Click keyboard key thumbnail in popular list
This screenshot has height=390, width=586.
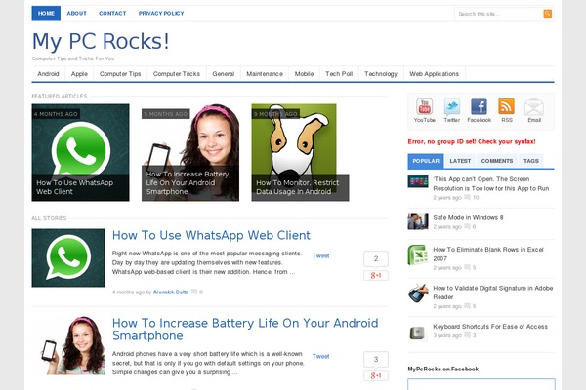(418, 331)
